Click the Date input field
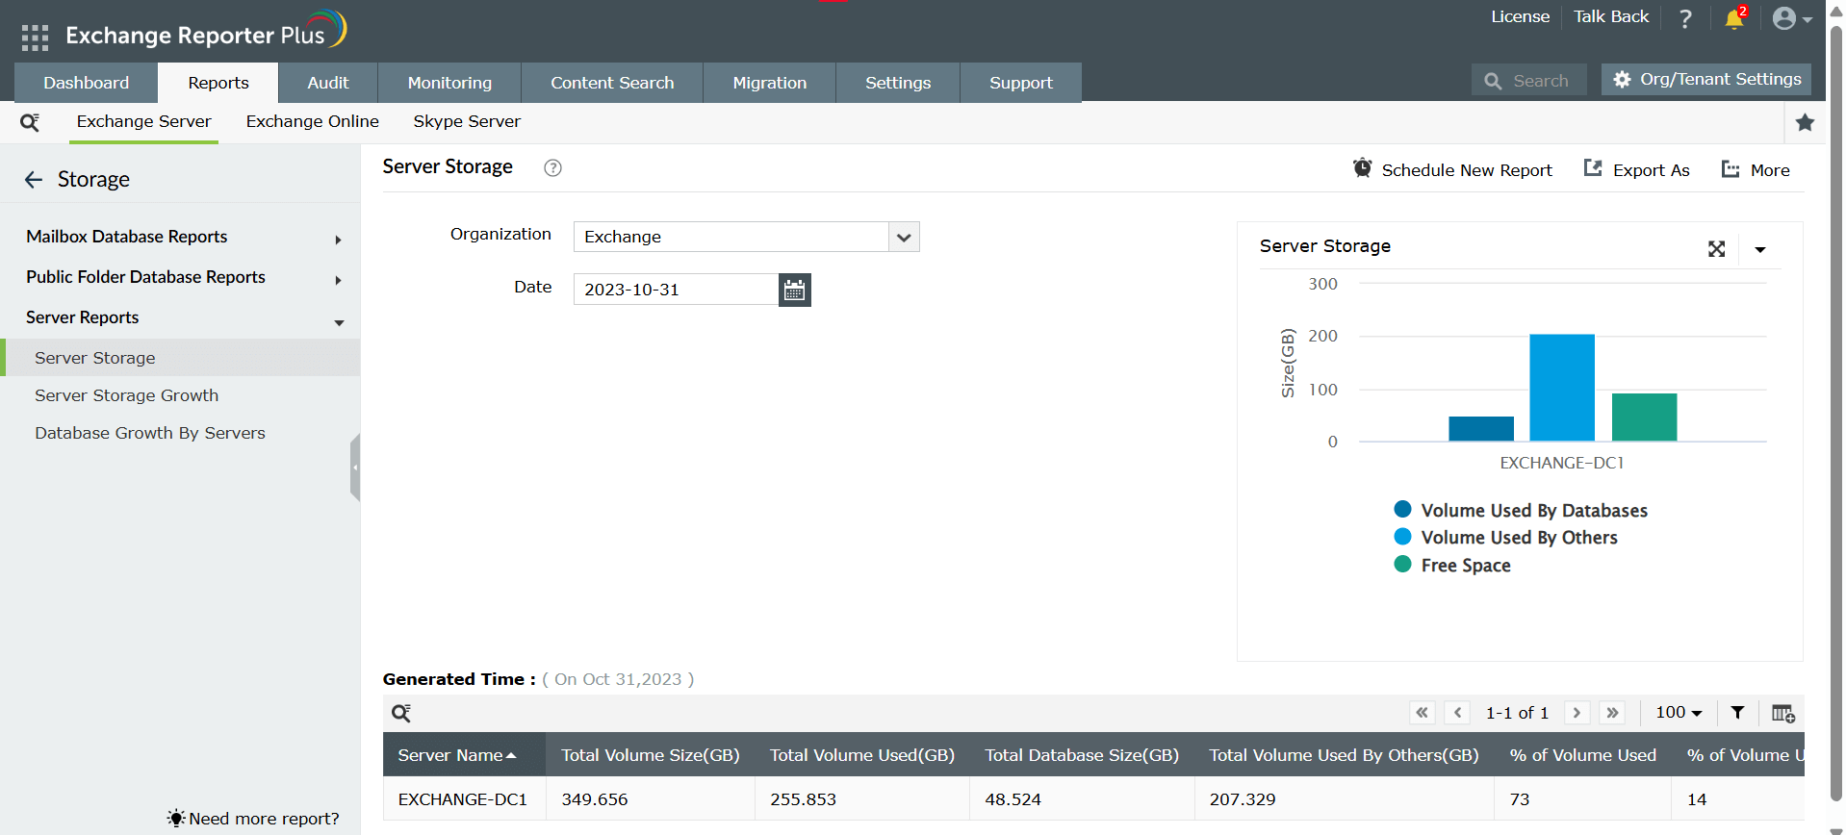Image resolution: width=1846 pixels, height=835 pixels. [676, 290]
